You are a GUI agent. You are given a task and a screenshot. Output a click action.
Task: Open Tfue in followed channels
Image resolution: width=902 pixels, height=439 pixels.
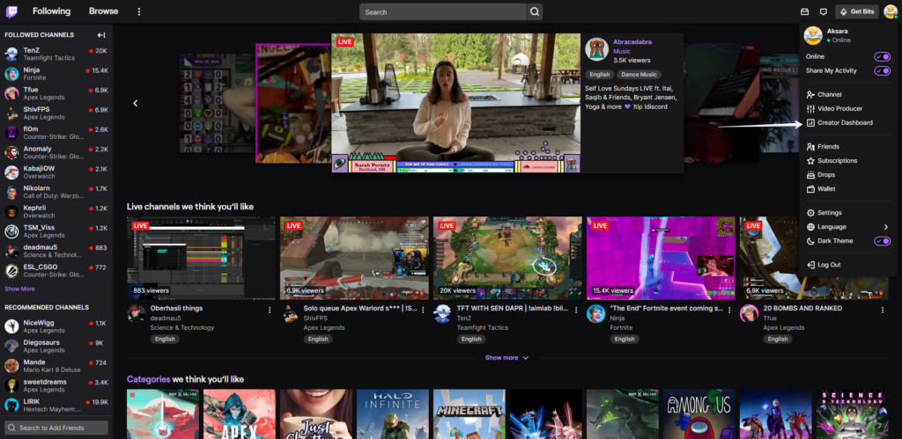click(56, 93)
